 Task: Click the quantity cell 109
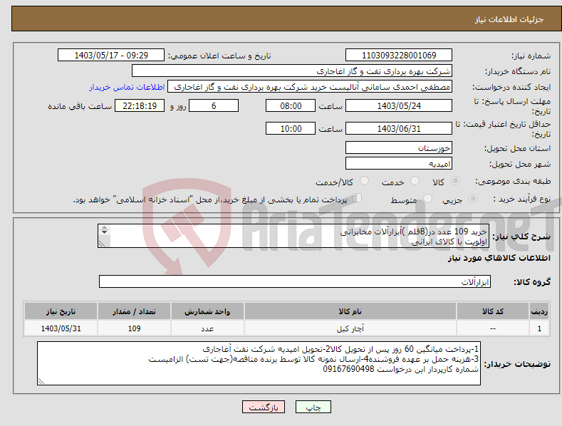tap(134, 328)
